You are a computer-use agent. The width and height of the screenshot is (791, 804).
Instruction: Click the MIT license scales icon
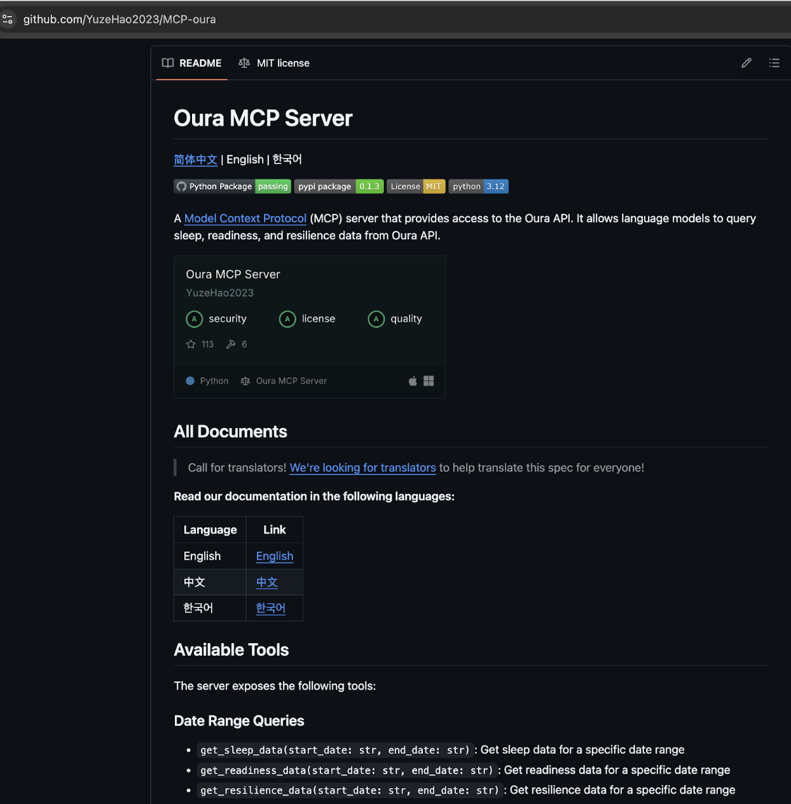click(x=244, y=63)
